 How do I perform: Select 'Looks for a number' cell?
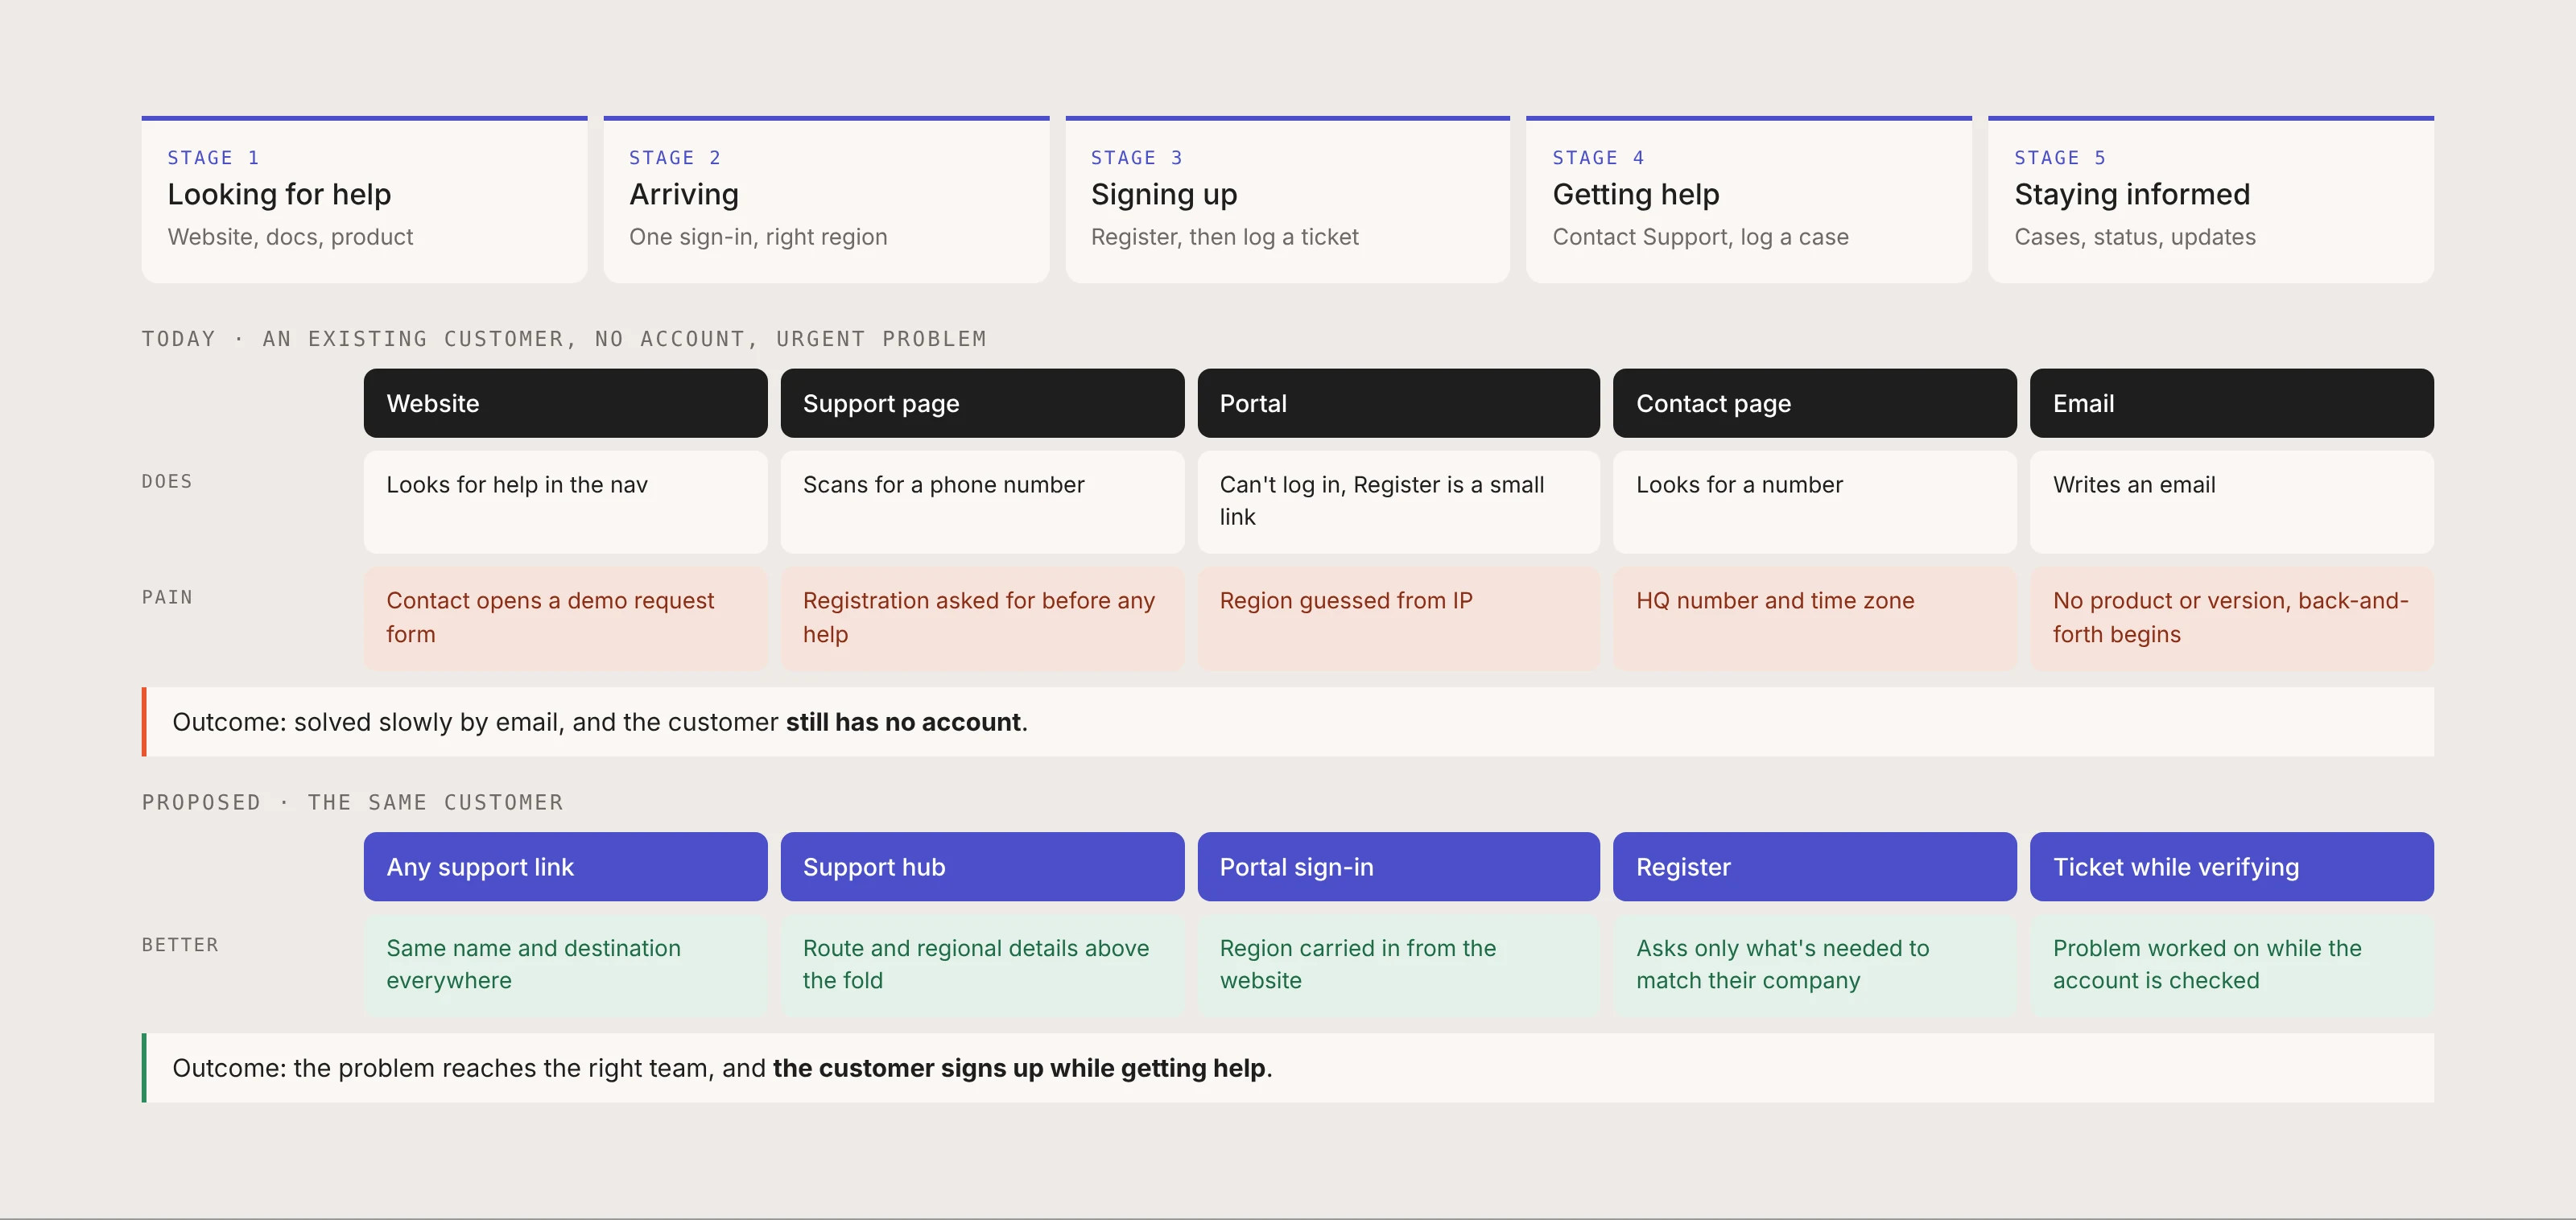[x=1815, y=502]
